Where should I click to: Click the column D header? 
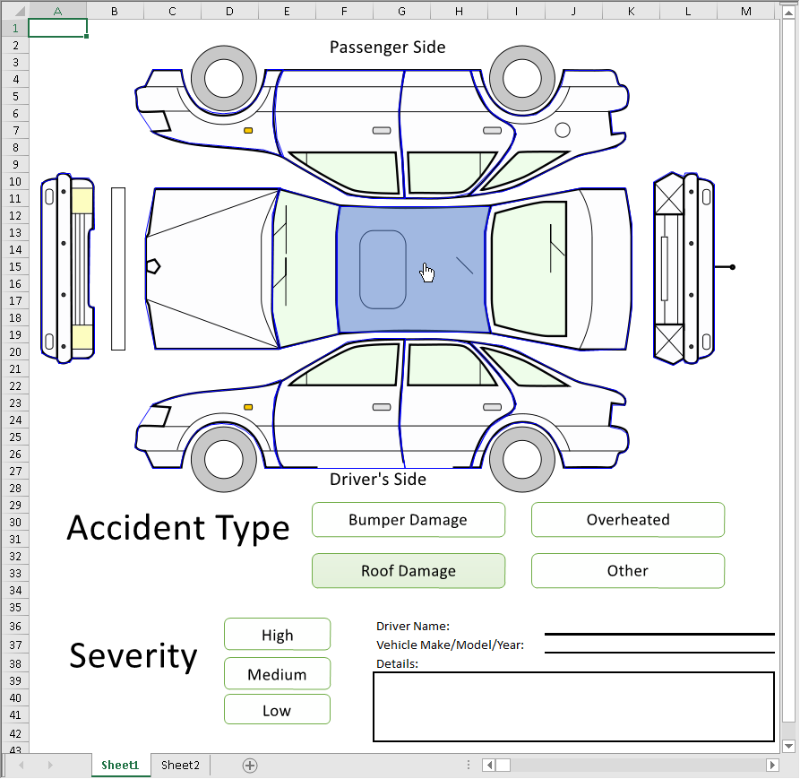229,10
